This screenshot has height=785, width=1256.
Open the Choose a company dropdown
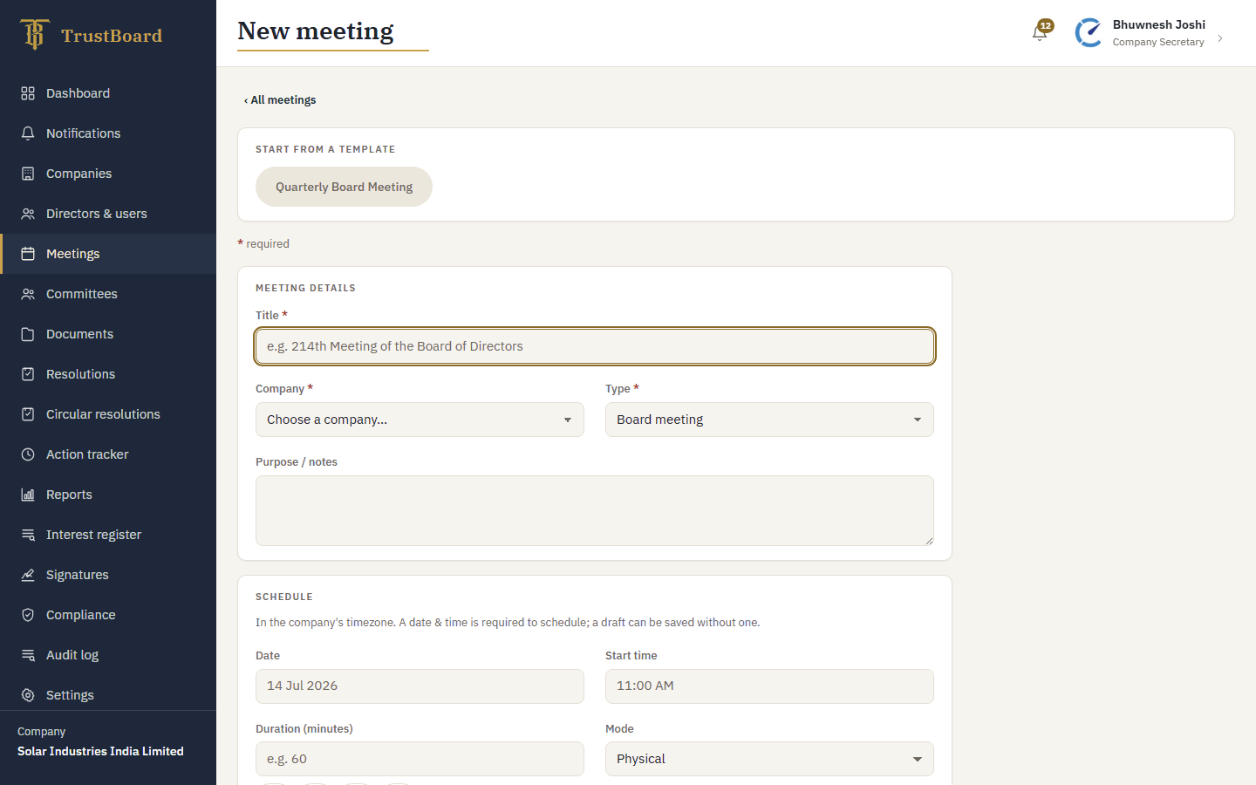tap(420, 420)
